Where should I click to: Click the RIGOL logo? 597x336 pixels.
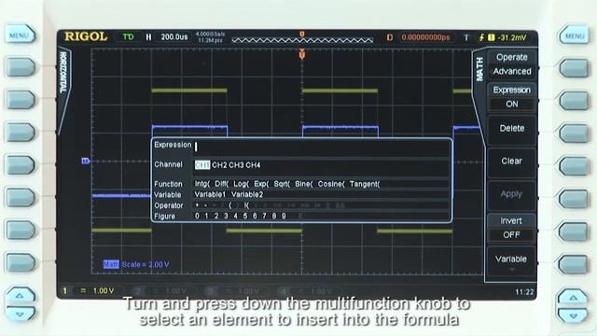86,37
